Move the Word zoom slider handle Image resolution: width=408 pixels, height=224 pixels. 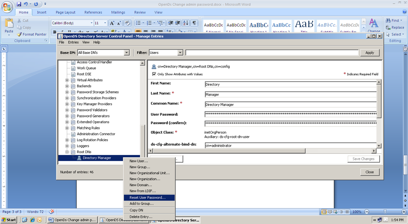click(385, 212)
